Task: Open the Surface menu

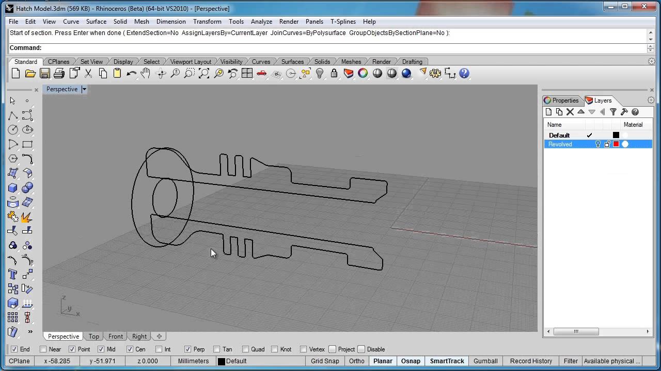Action: point(96,22)
